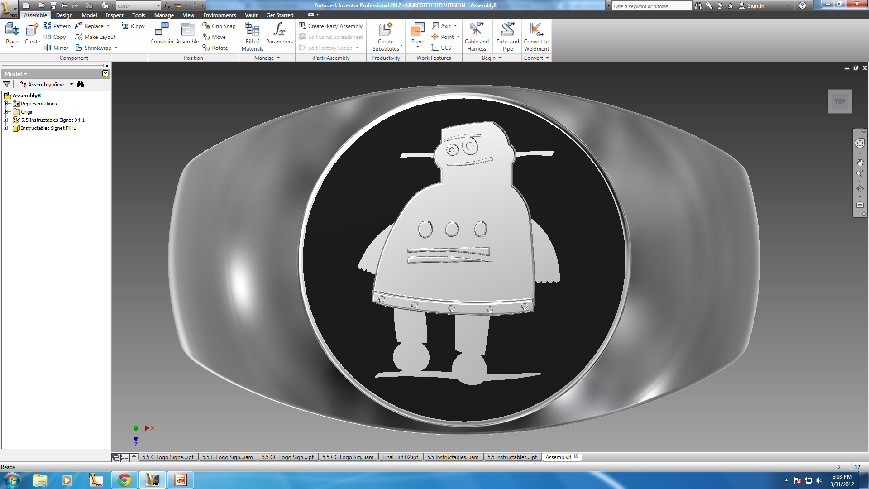Create a work Plane
869x489 pixels.
[418, 34]
